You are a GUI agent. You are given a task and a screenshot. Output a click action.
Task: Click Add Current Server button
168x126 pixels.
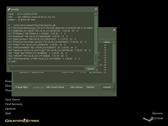tap(56, 87)
